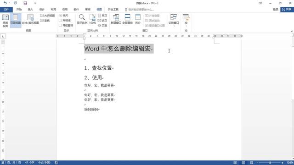Click the 共享 Share button
294x165 pixels.
point(287,9)
